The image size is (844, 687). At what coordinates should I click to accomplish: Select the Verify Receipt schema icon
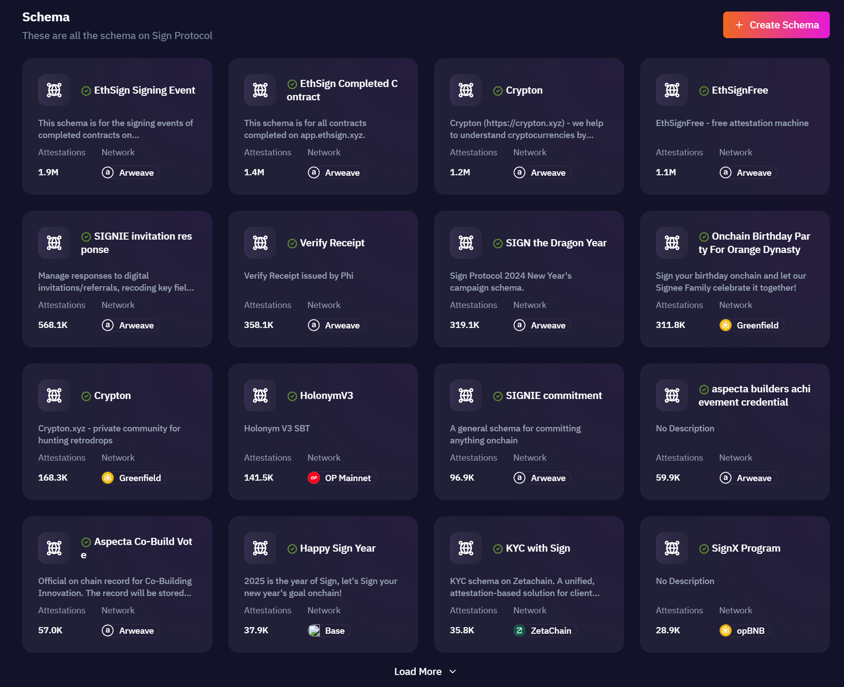[x=260, y=243]
